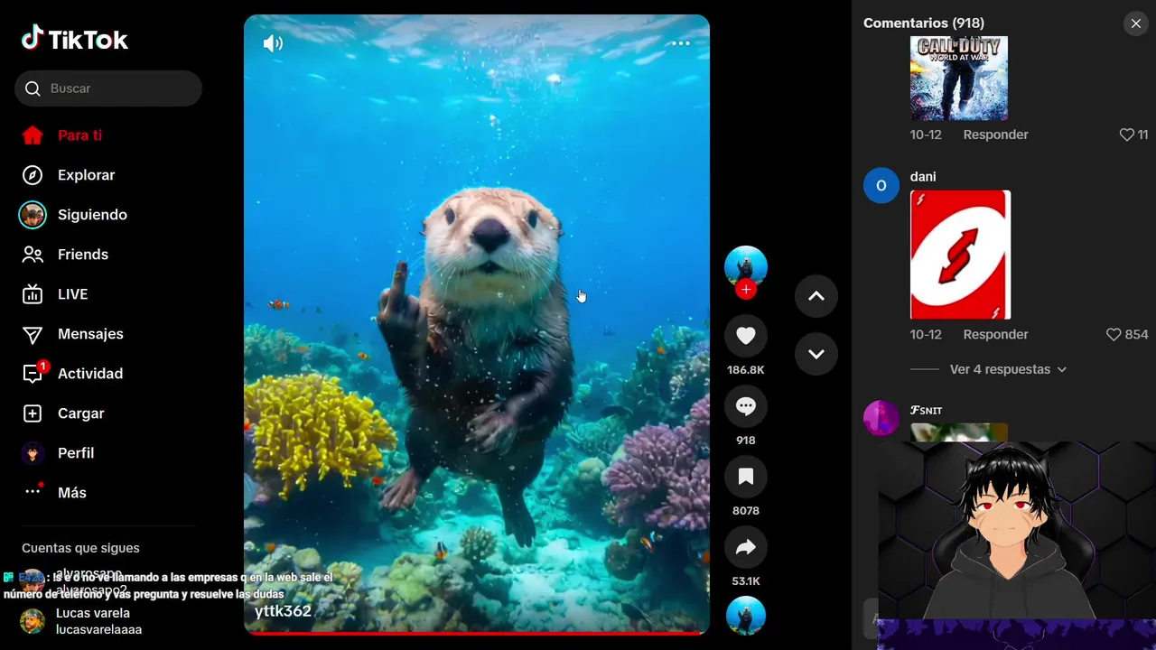Screen dimensions: 1156x650
Task: Reply to the Call of Duty image comment
Action: coord(995,135)
